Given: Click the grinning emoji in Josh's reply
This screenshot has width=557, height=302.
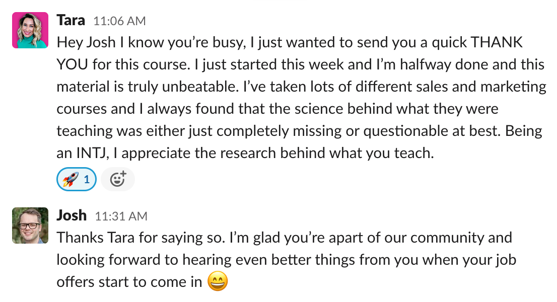Looking at the screenshot, I should click(x=218, y=282).
